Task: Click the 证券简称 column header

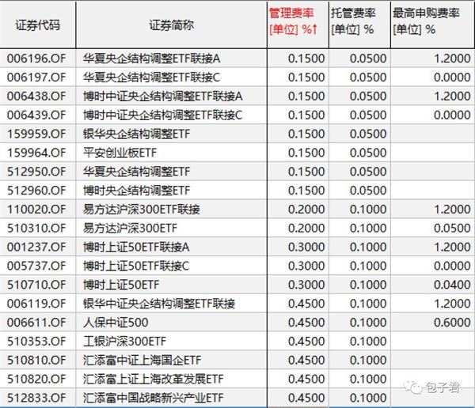Action: pyautogui.click(x=171, y=25)
